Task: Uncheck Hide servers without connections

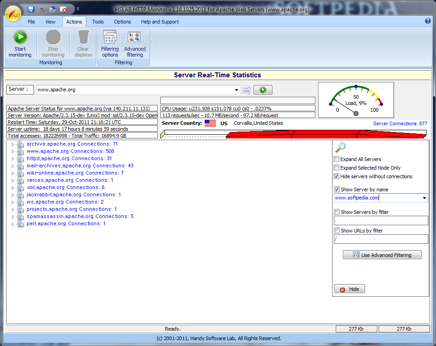Action: point(337,176)
